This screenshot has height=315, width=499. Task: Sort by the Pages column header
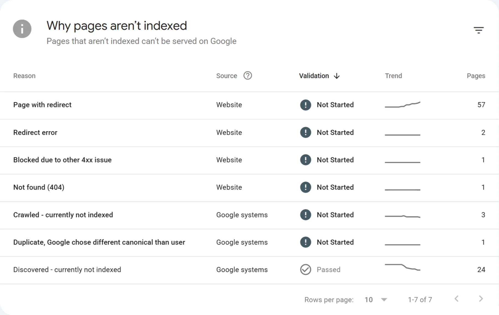tap(476, 76)
